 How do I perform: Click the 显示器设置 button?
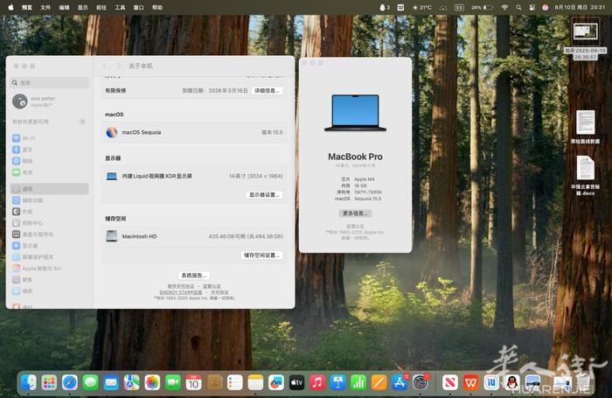tap(264, 194)
